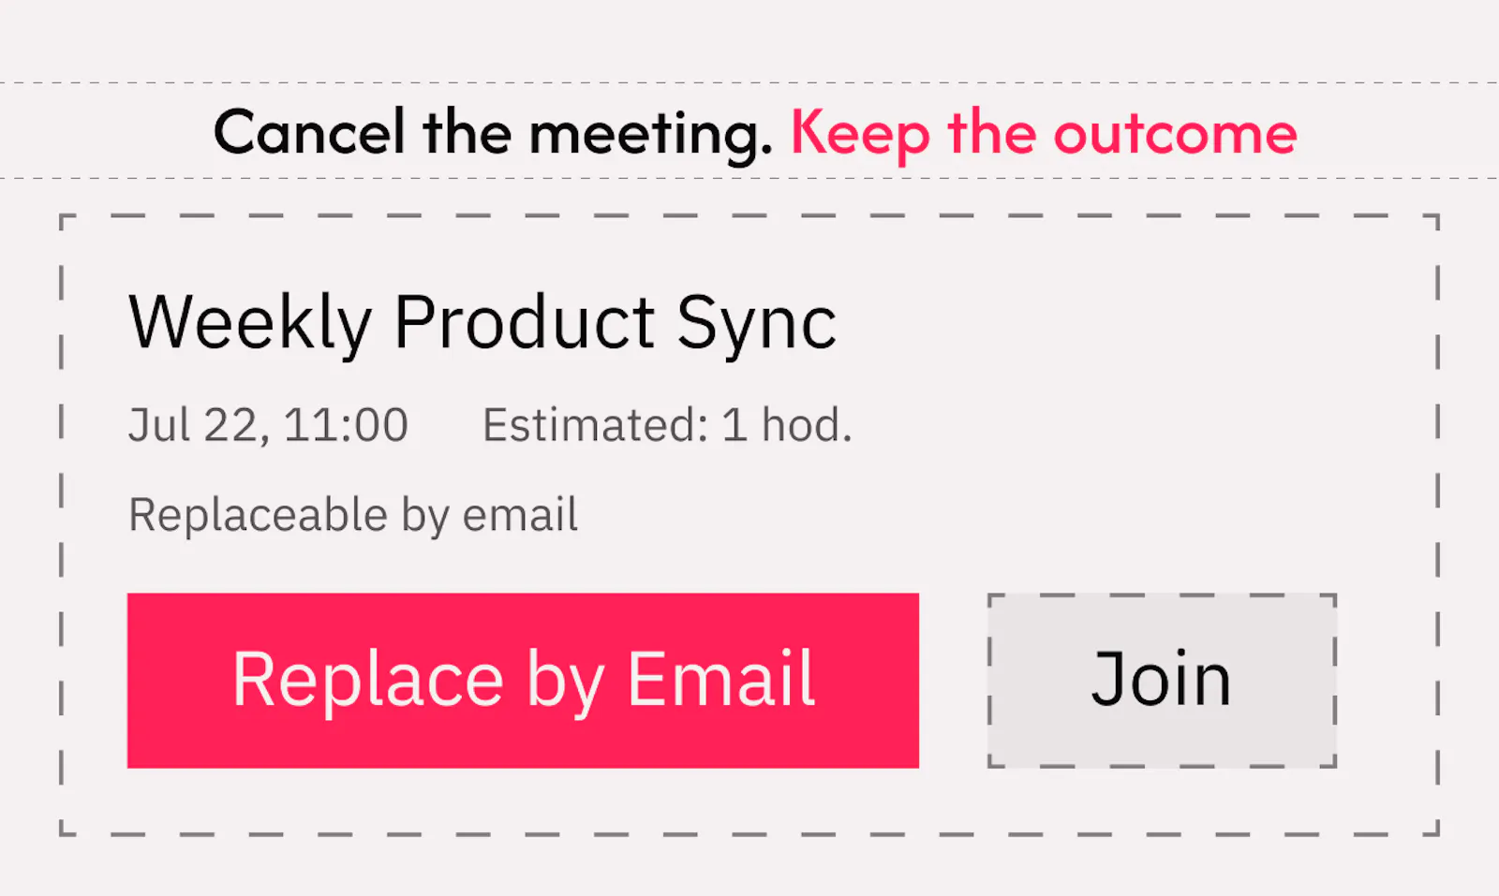Click the word outcome in the headline
Viewport: 1499px width, 896px height.
(1176, 134)
